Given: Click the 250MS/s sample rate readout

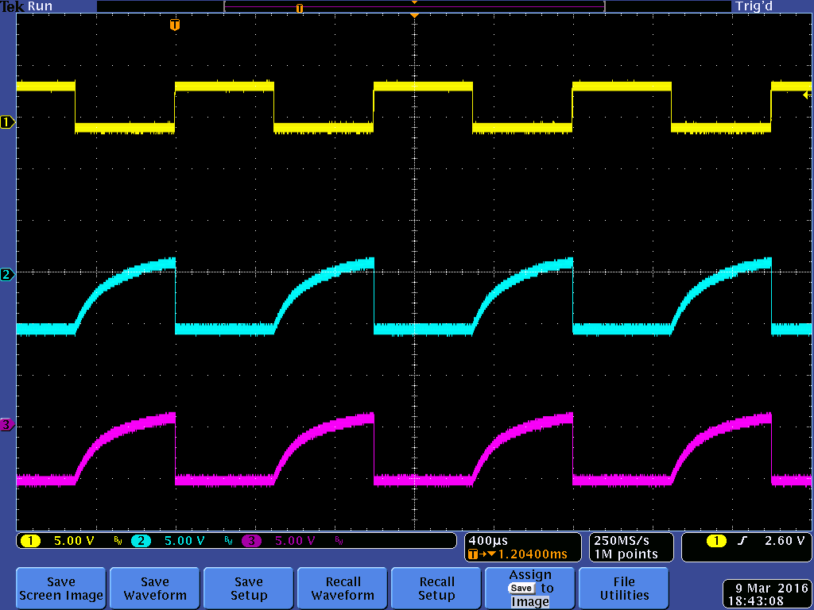Looking at the screenshot, I should (x=622, y=540).
